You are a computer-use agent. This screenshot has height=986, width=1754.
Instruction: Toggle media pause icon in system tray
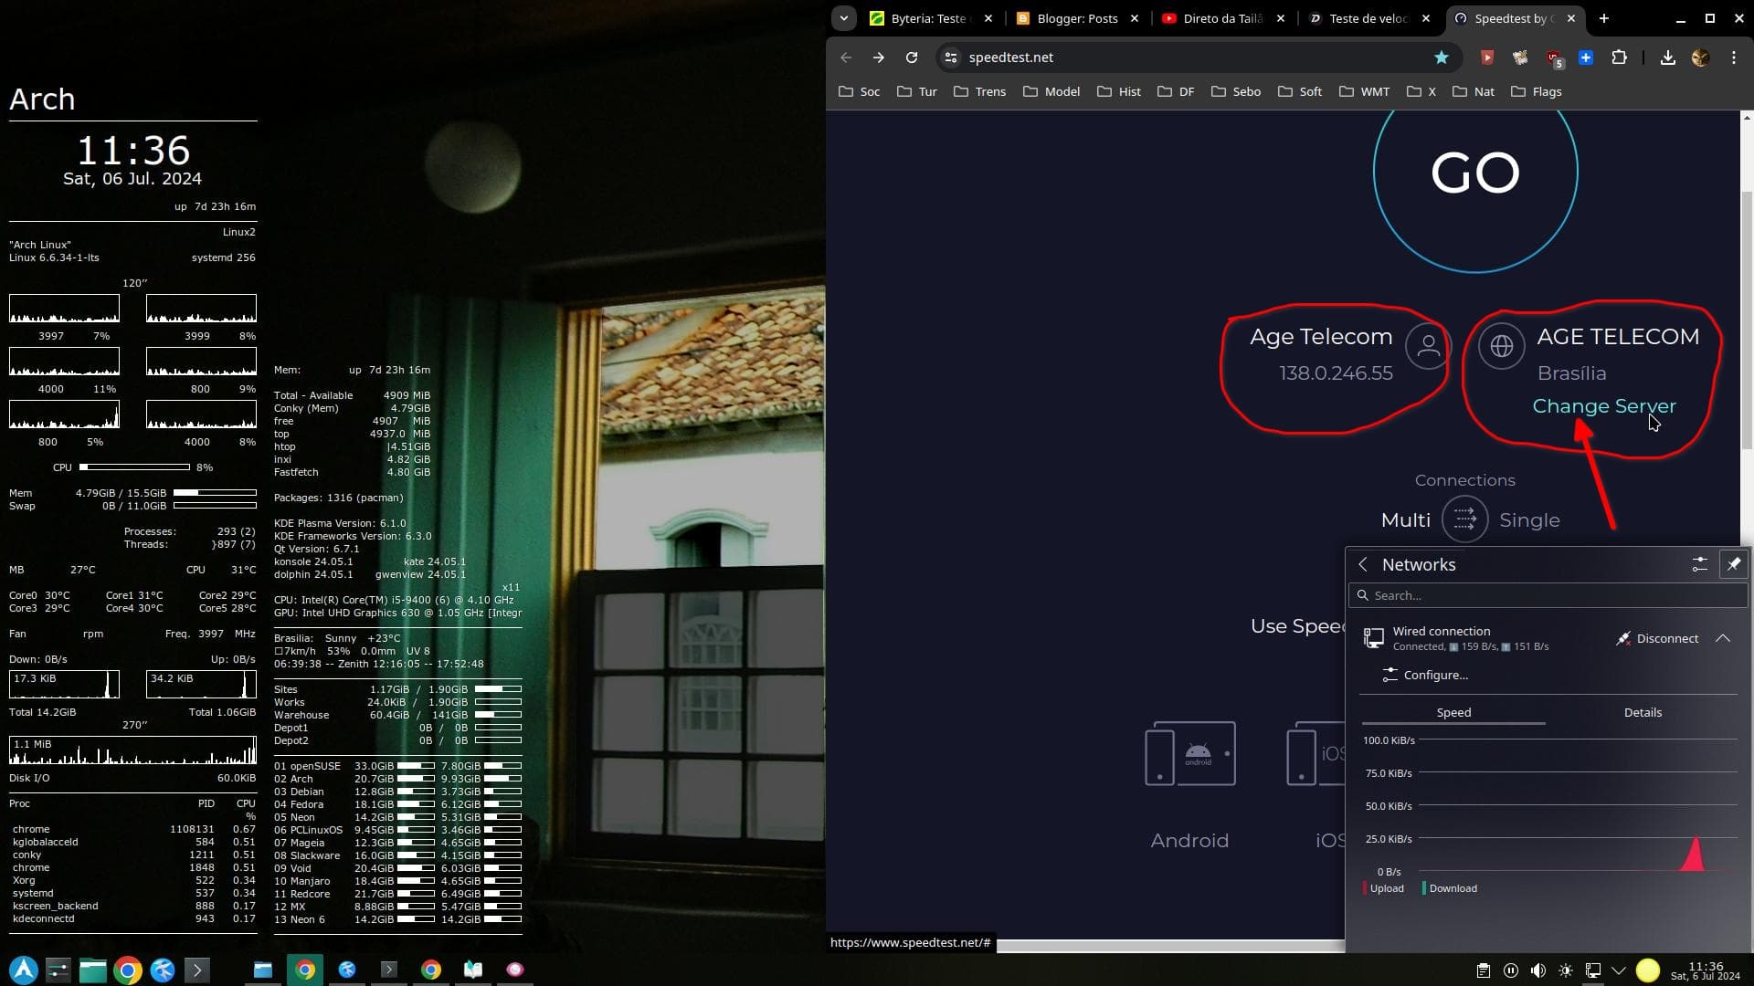(1511, 970)
